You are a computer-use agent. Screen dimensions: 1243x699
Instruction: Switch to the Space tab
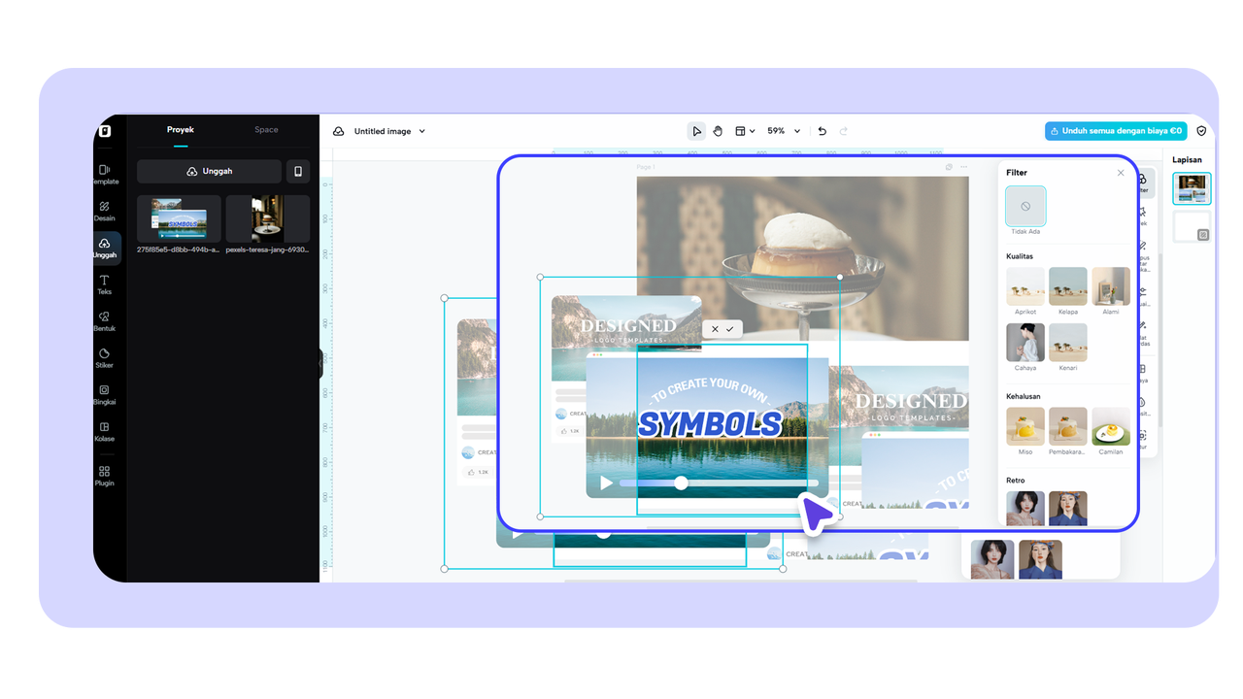pos(266,130)
